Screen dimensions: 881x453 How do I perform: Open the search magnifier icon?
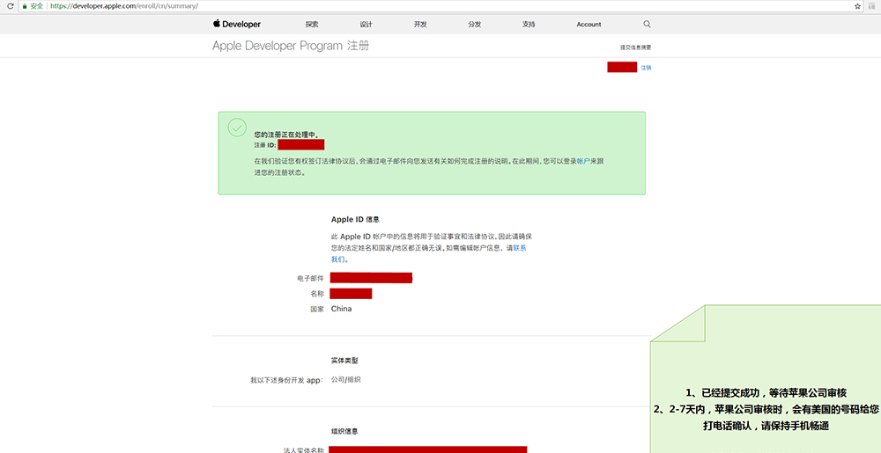tap(648, 25)
